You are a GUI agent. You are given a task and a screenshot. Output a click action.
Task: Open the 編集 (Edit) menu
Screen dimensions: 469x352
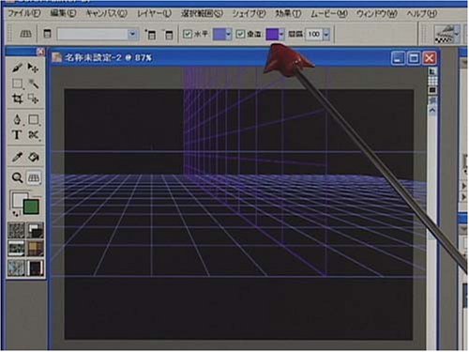click(63, 13)
